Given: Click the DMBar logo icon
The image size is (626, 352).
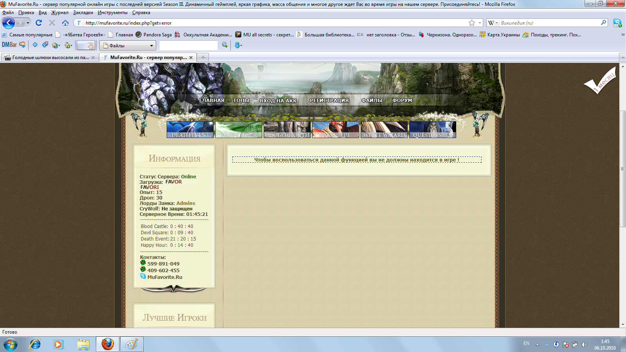Looking at the screenshot, I should pos(9,45).
